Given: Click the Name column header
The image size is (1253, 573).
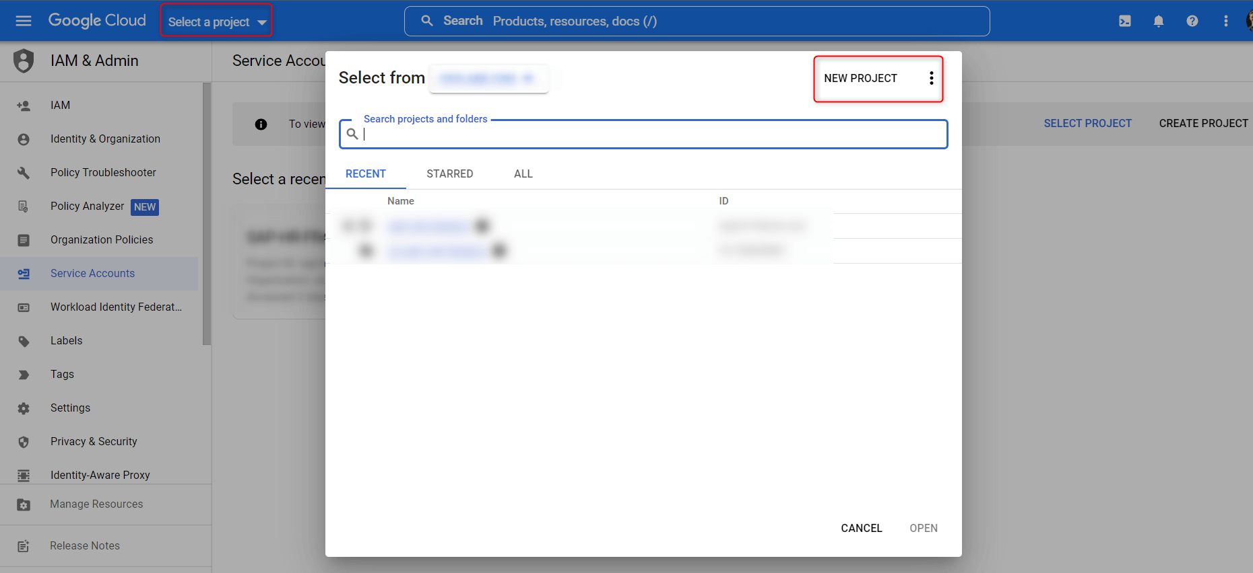Looking at the screenshot, I should tap(401, 201).
